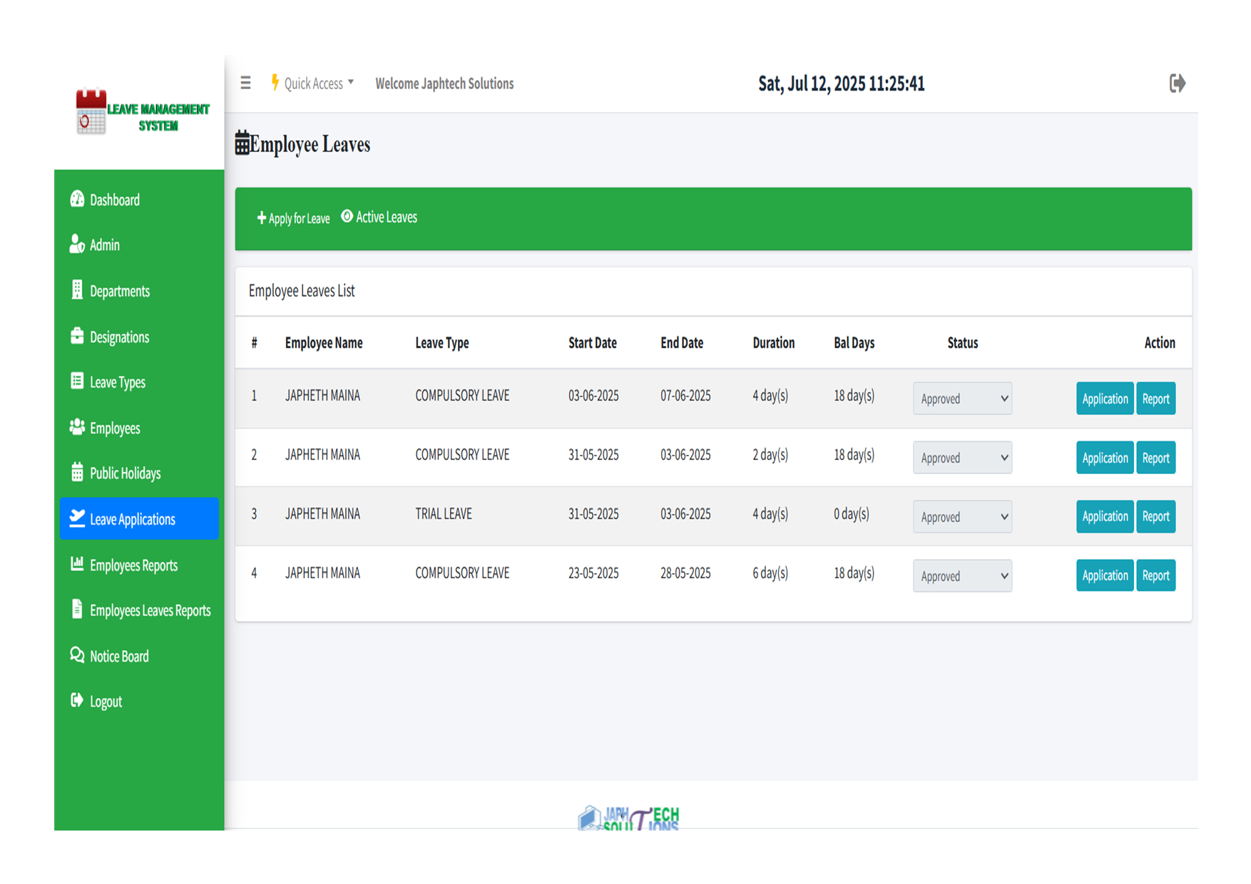Click the Public Holidays calendar icon

tap(77, 472)
